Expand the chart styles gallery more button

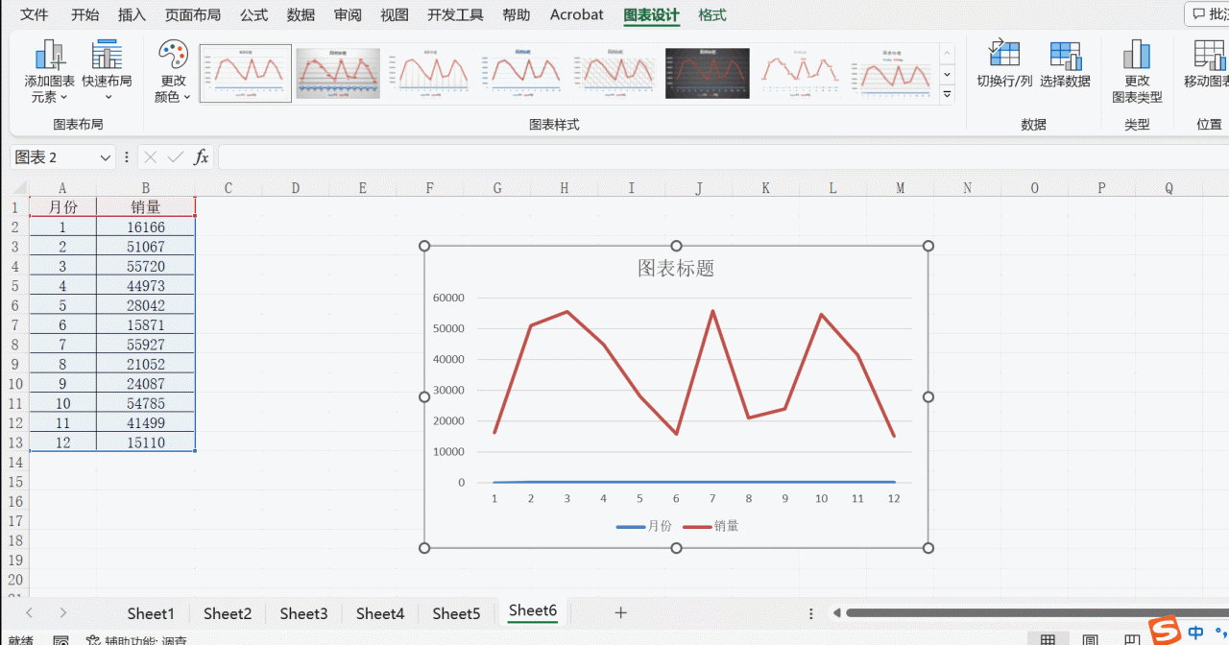[x=948, y=94]
